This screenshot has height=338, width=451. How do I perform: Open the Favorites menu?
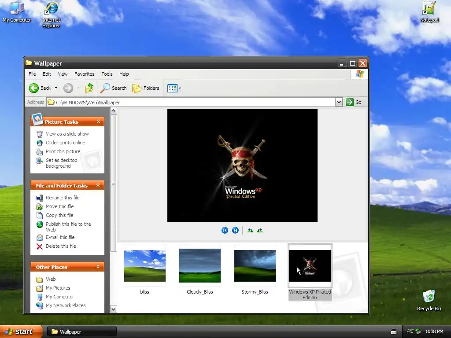(84, 74)
